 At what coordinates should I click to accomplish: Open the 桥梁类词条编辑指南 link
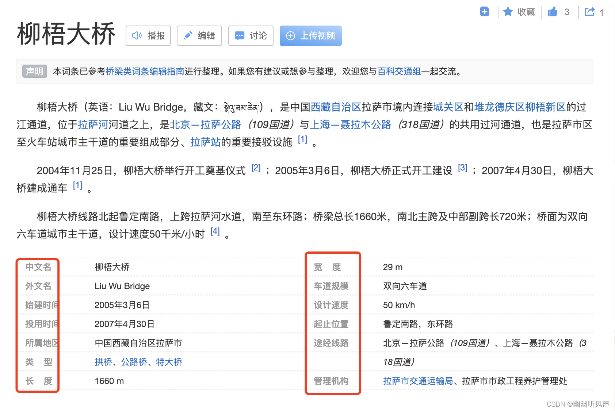(145, 72)
